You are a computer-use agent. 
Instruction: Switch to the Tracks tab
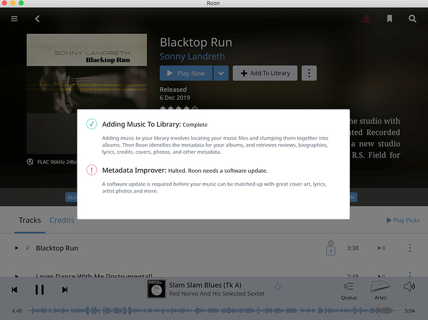pyautogui.click(x=30, y=220)
